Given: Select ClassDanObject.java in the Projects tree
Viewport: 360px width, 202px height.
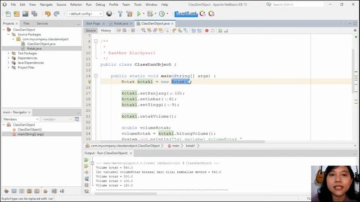Looking at the screenshot, I should pos(41,44).
